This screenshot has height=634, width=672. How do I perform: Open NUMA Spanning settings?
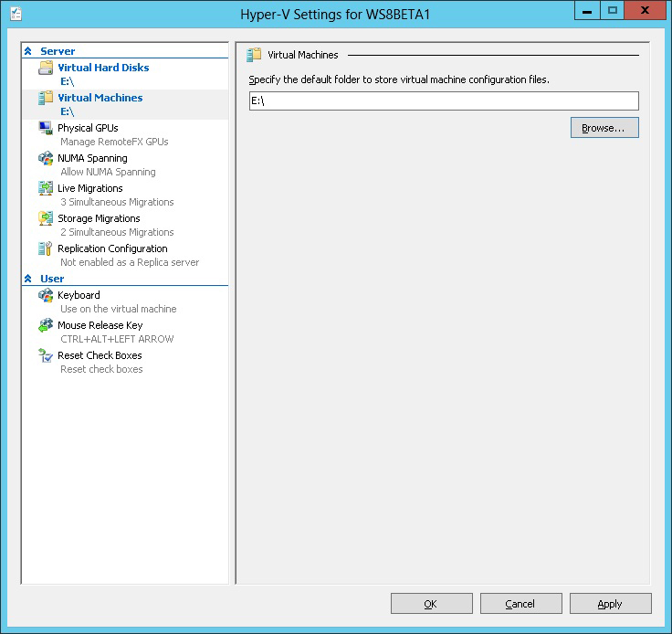(x=92, y=158)
